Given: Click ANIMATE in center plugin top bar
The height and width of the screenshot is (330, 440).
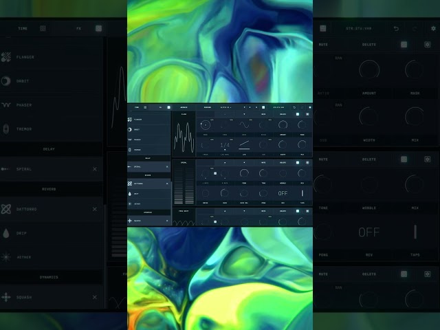Looking at the screenshot, I should 184,107.
